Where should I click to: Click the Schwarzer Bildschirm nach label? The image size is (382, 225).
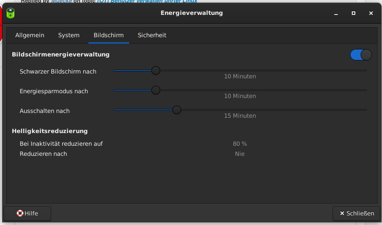58,72
